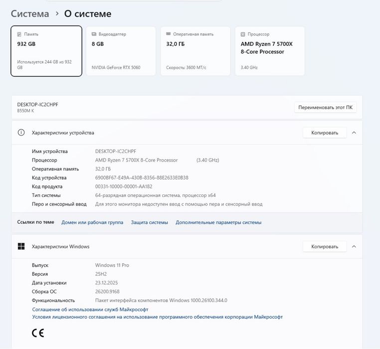Viewport: 380px width, 349px height.
Task: Click B550M K model text
Action: pos(25,111)
